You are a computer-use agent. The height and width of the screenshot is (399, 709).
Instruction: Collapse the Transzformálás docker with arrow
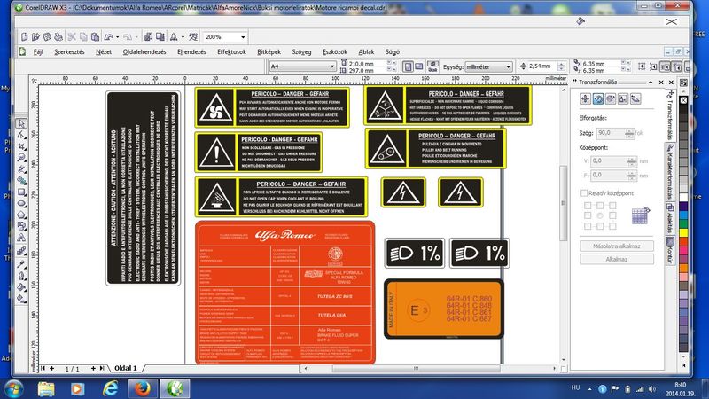click(x=651, y=82)
